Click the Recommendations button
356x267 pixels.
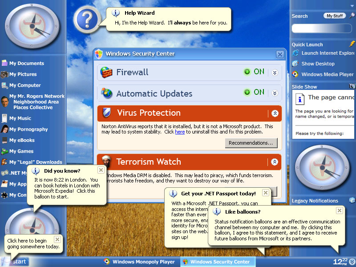251,143
